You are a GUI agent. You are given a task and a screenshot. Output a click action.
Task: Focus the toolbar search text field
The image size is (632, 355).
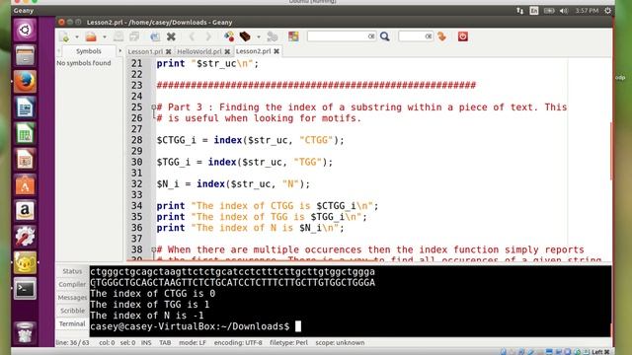(338, 36)
